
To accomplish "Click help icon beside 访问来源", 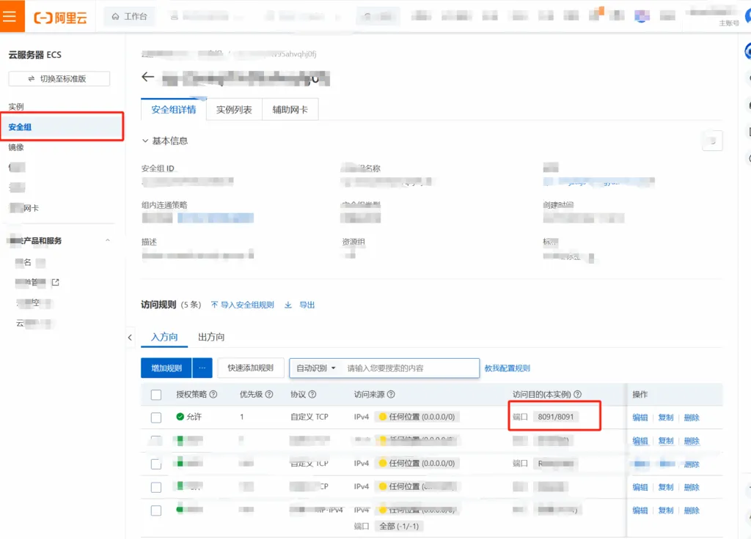I will tap(392, 394).
